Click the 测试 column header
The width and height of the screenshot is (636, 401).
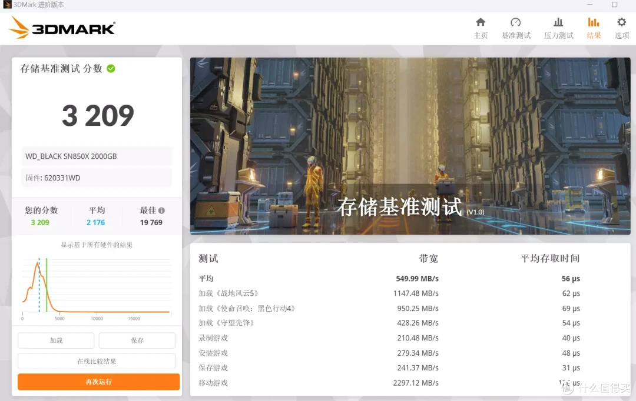pos(208,259)
